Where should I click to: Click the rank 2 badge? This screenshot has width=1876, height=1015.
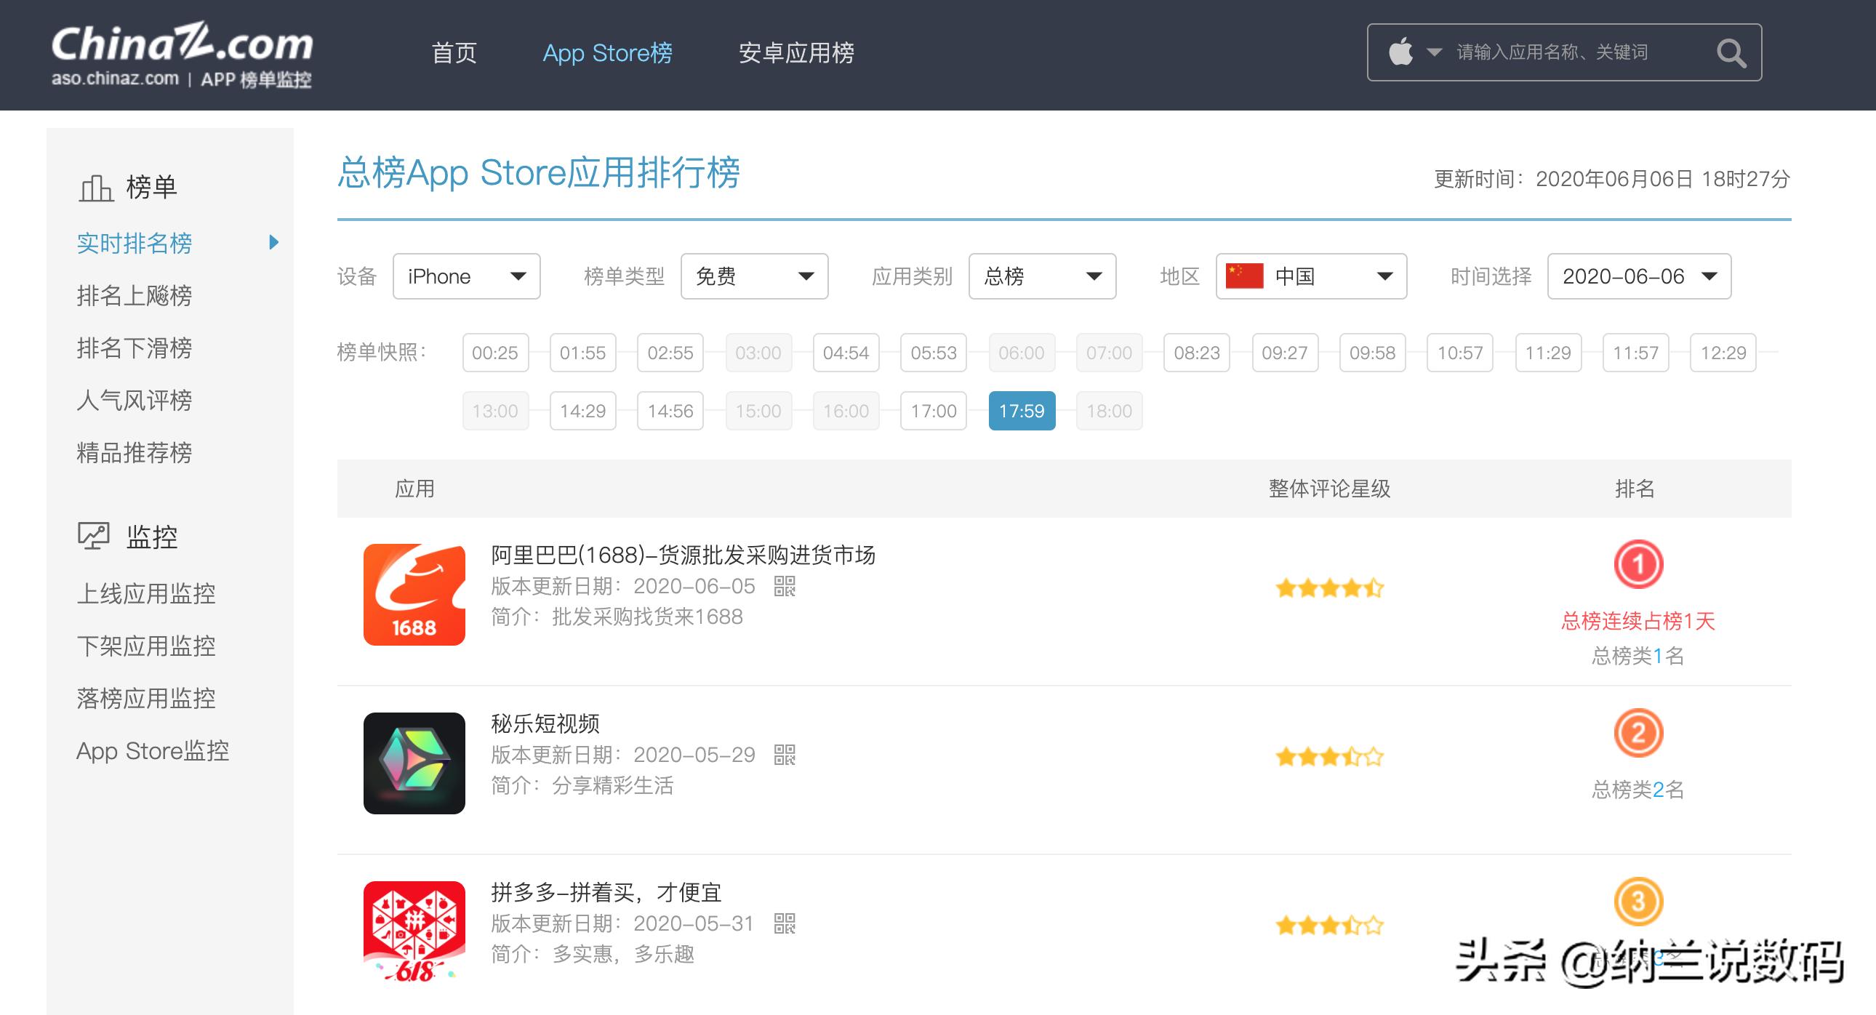pos(1638,732)
